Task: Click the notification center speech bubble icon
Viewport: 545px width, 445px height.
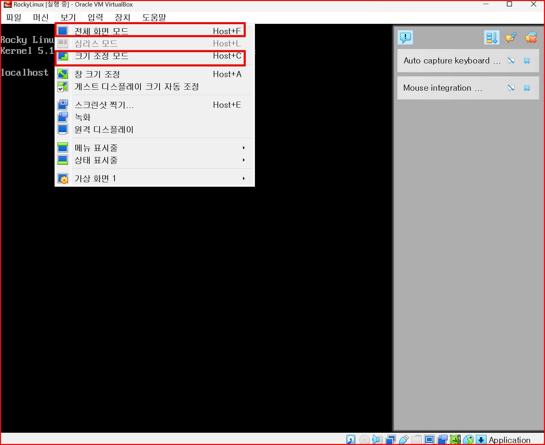Action: [x=405, y=37]
